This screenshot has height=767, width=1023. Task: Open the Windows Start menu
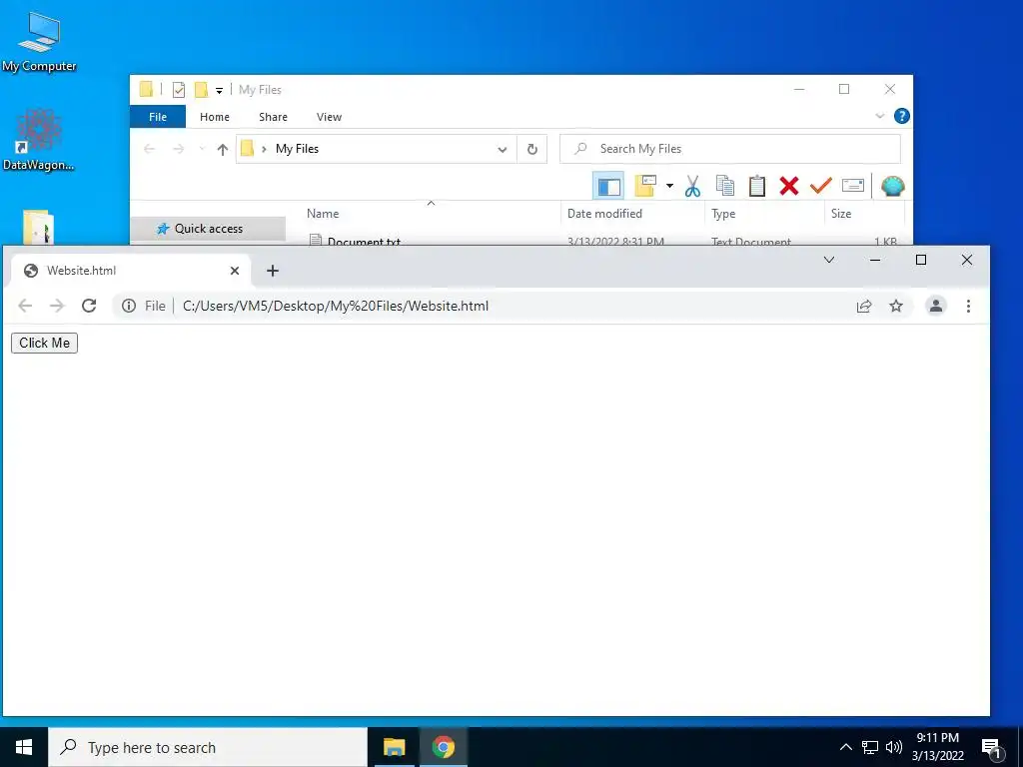tap(24, 747)
